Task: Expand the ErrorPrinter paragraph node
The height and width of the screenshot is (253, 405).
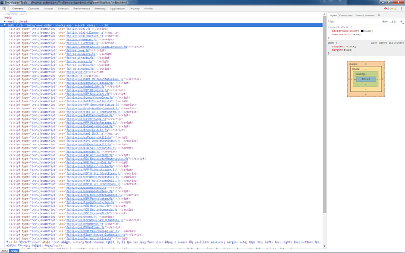Action: click(x=7, y=242)
